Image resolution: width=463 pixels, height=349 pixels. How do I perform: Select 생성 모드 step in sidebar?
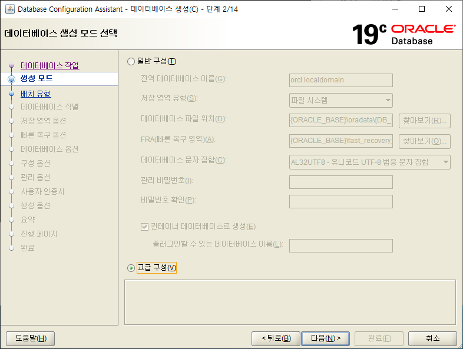[x=37, y=79]
